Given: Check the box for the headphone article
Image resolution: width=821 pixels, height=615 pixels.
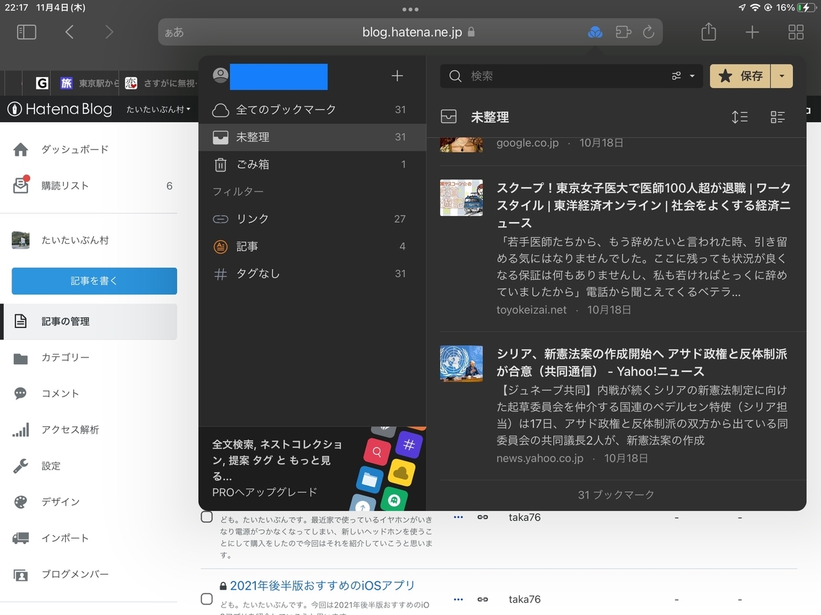Looking at the screenshot, I should (207, 517).
